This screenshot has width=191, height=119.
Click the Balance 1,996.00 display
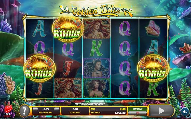click(108, 113)
